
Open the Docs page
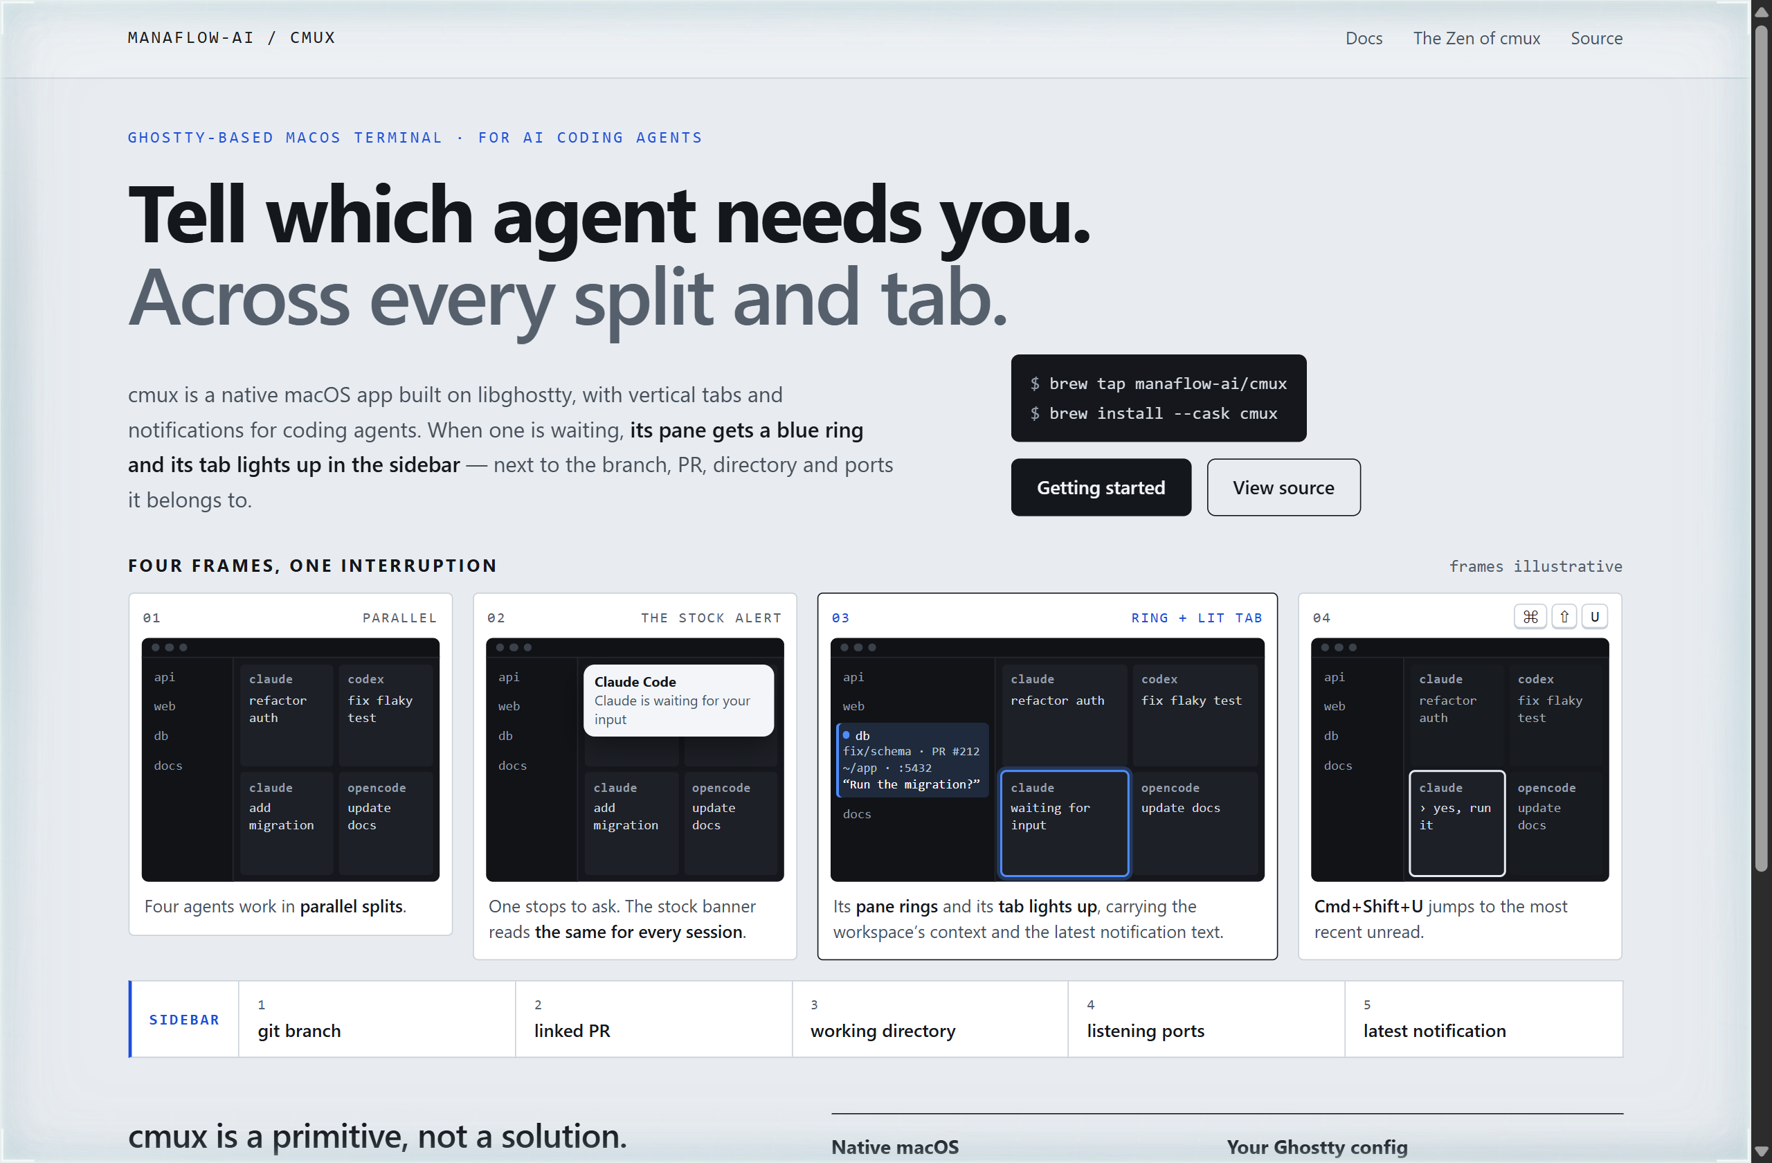1363,38
